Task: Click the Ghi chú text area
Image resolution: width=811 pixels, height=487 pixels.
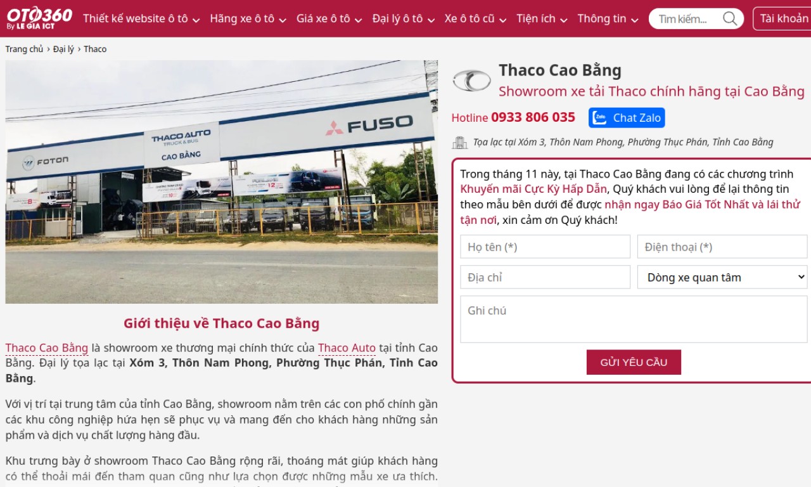Action: point(634,320)
